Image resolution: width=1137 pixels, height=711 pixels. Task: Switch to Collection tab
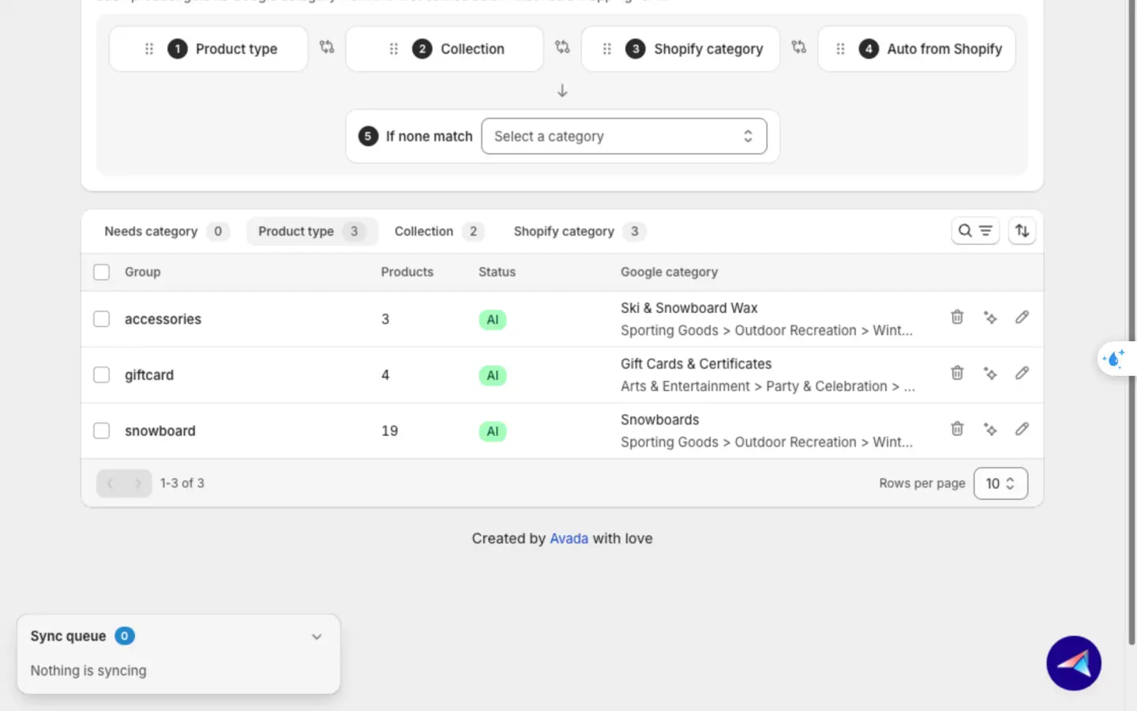pos(439,231)
